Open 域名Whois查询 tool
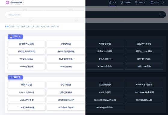 (x=144, y=44)
